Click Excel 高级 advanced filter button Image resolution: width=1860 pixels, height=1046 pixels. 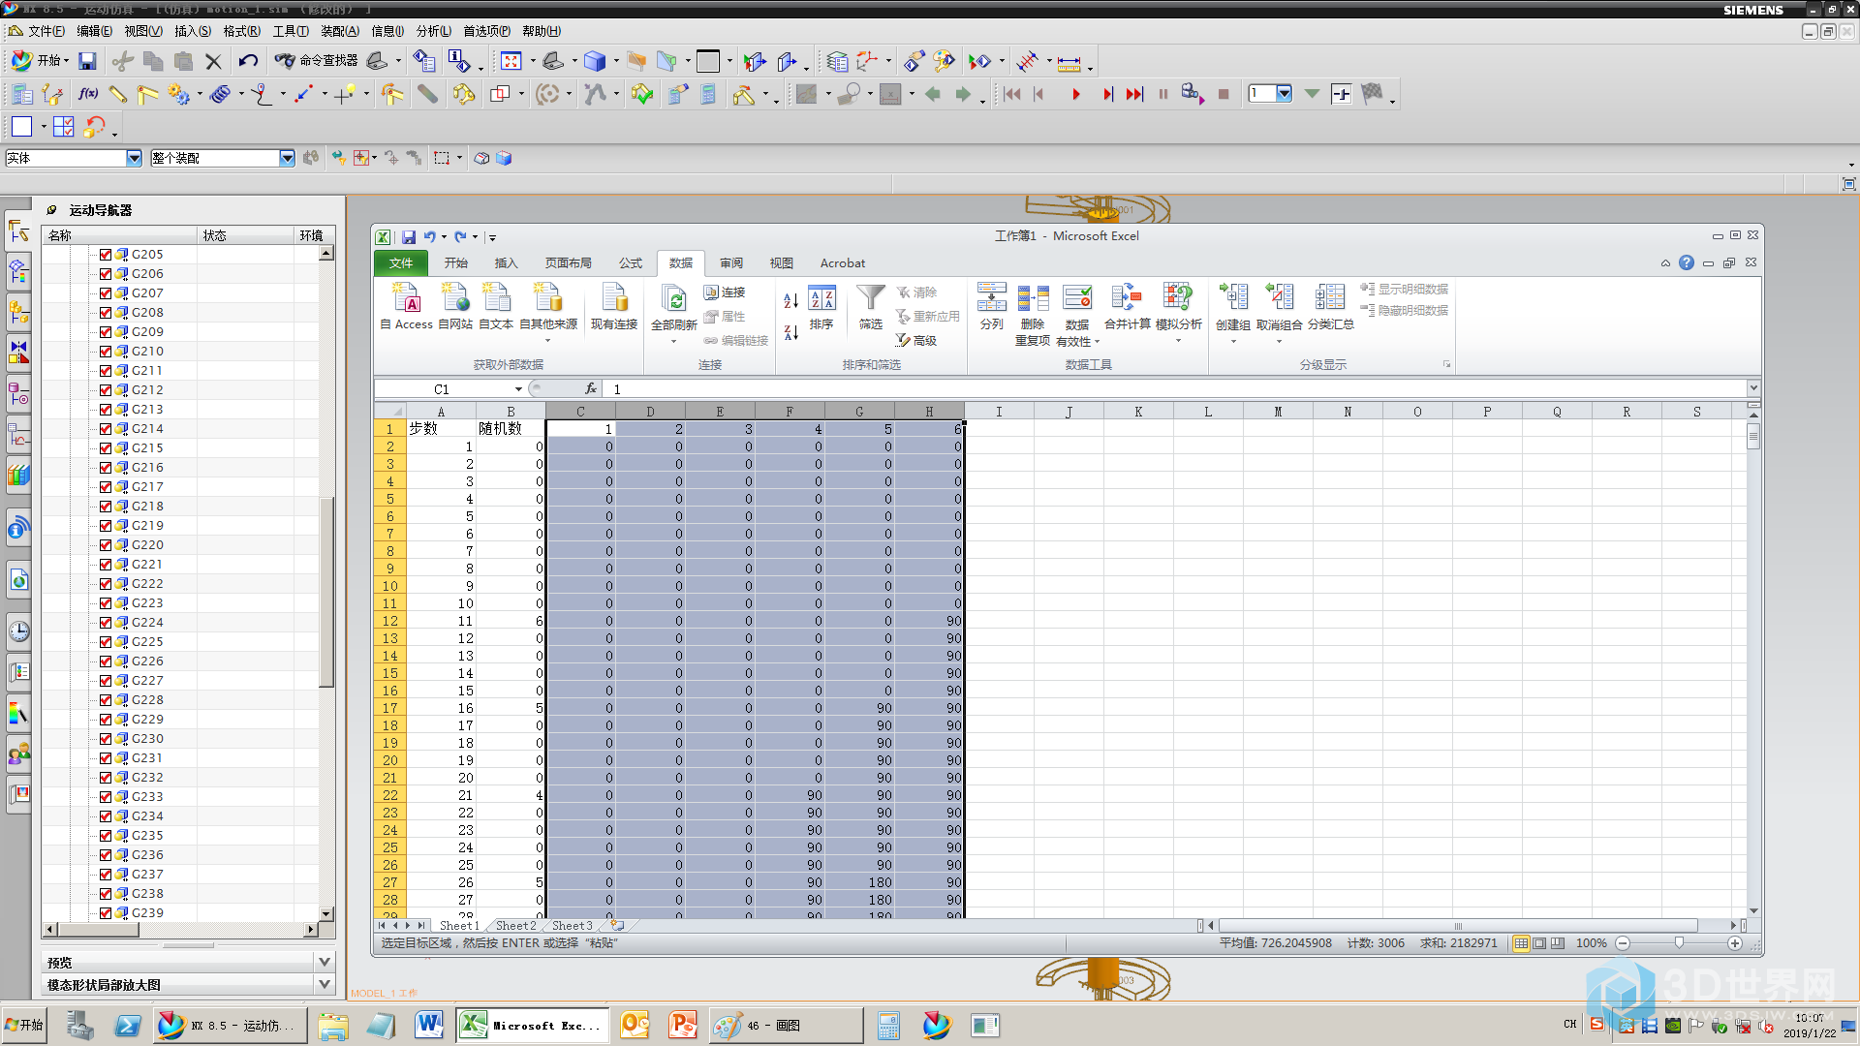pos(916,341)
